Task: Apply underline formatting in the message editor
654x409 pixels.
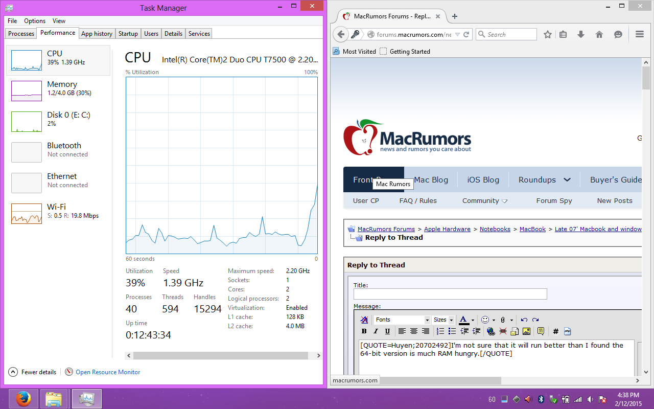Action: click(388, 331)
